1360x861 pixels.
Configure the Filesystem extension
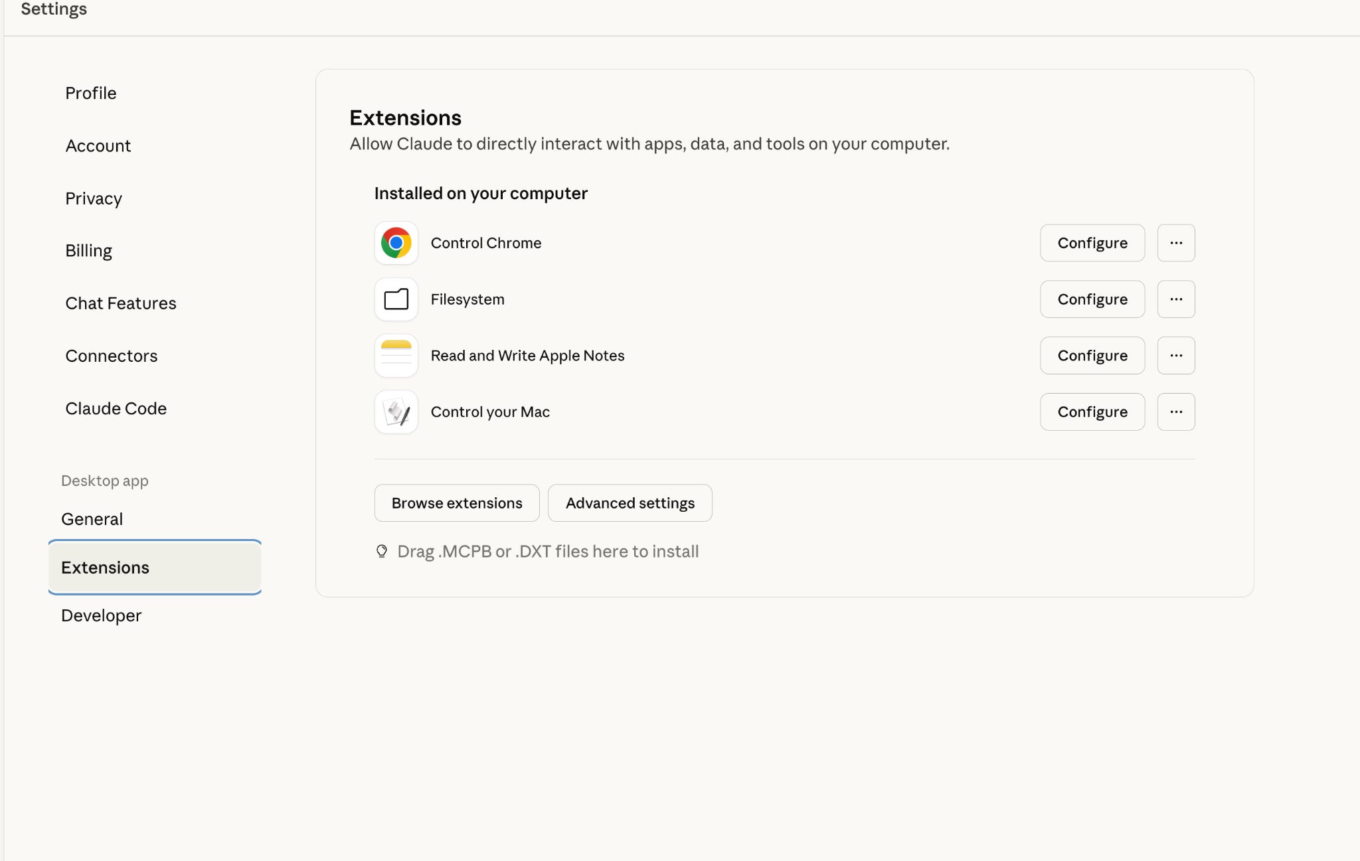[x=1092, y=299]
